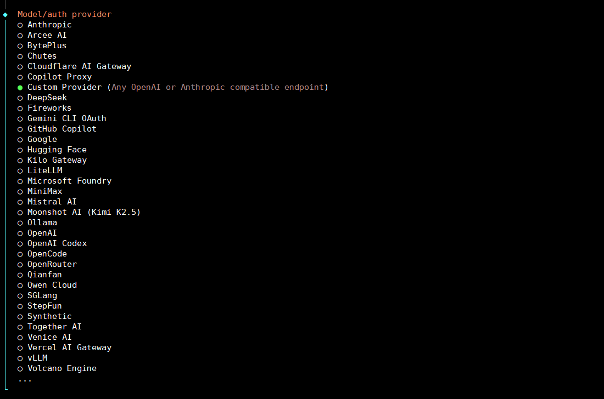Select the OpenRouter radio button
Image resolution: width=604 pixels, height=399 pixels.
[x=20, y=265]
